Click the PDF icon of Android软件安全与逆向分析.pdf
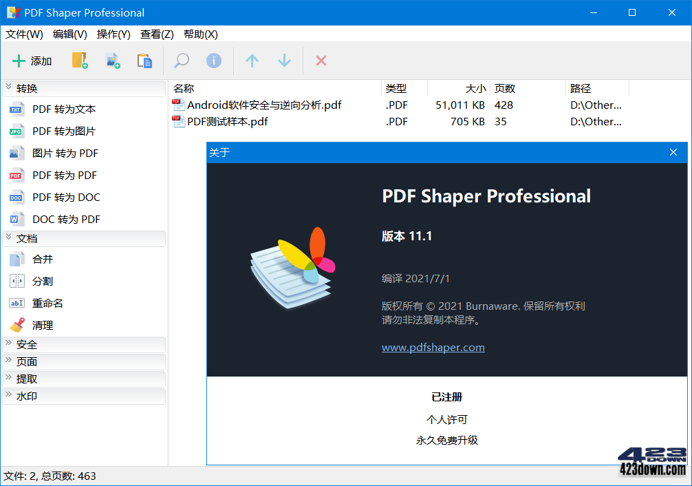Image resolution: width=692 pixels, height=486 pixels. click(178, 105)
